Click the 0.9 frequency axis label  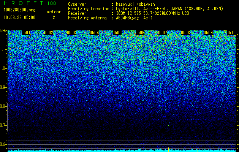[3, 87]
